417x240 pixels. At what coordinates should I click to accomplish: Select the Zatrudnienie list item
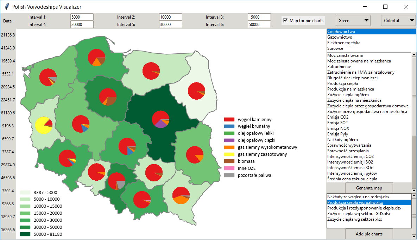[369, 67]
